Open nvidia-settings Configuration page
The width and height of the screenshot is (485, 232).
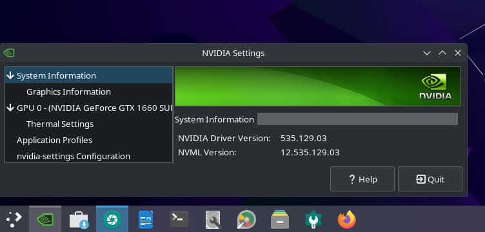tap(74, 156)
